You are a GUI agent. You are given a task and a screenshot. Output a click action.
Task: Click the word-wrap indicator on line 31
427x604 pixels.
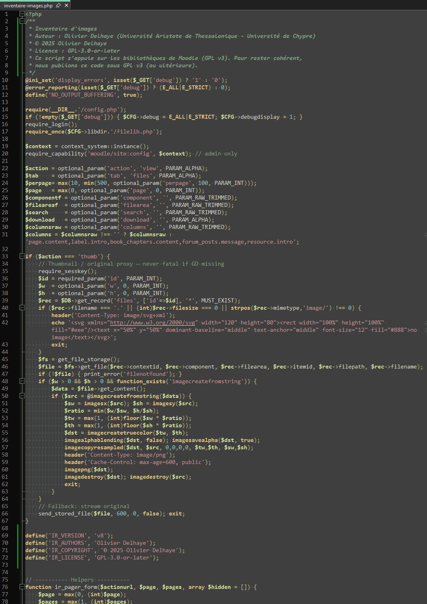click(x=425, y=235)
